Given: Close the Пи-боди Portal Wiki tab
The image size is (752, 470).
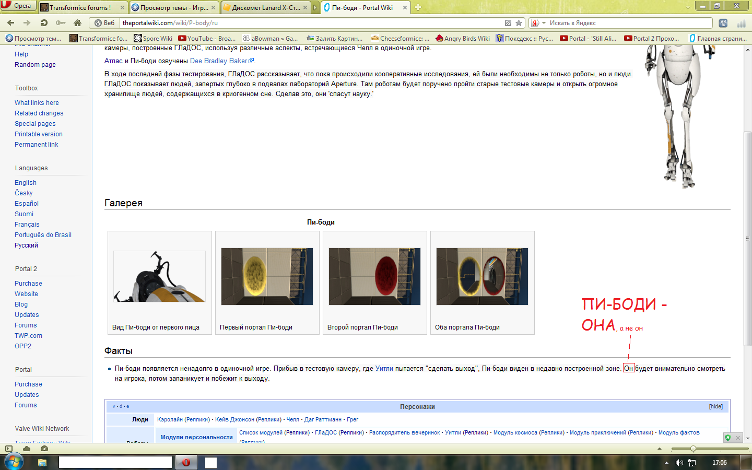Looking at the screenshot, I should click(x=405, y=7).
